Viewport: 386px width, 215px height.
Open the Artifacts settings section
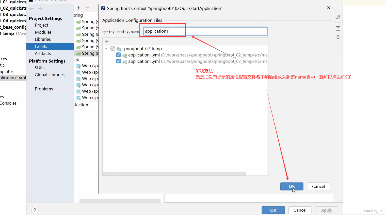[x=43, y=53]
